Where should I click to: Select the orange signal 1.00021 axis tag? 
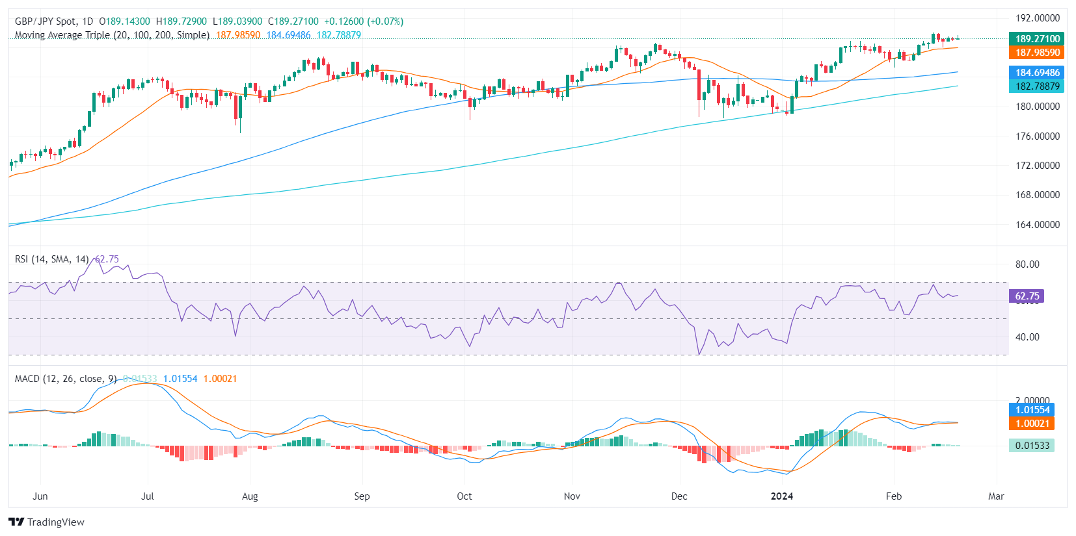tap(1032, 424)
